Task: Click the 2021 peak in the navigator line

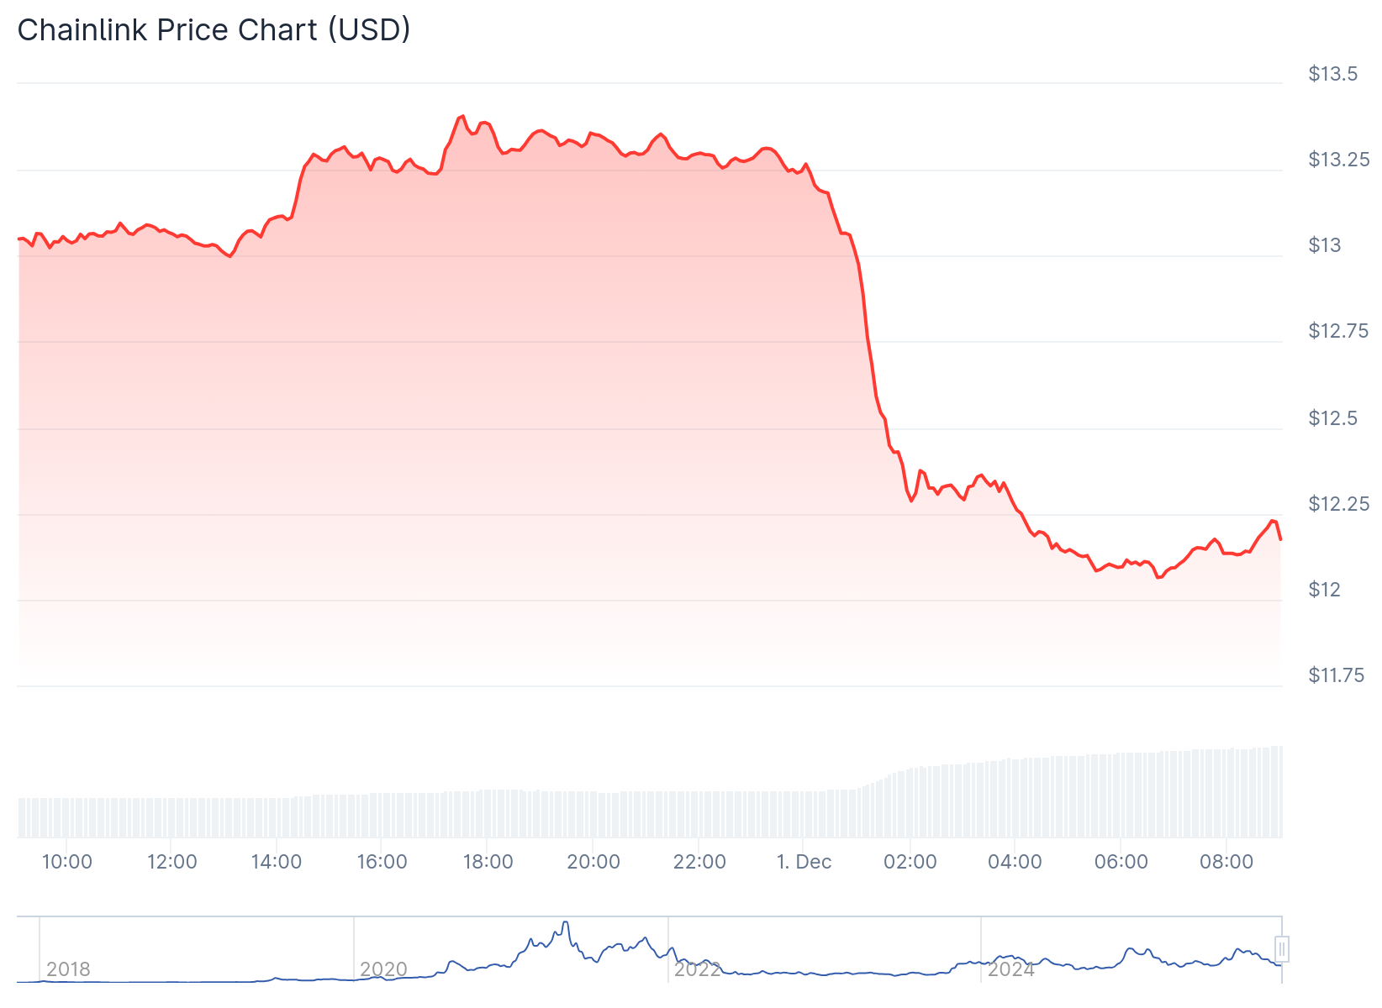Action: pos(565,922)
